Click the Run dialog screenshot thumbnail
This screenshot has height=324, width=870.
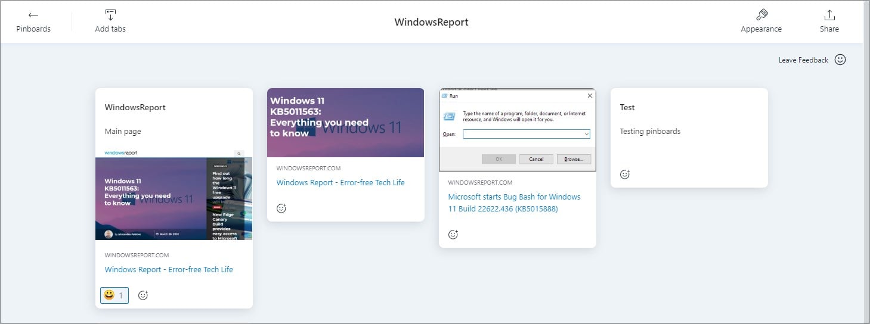[x=518, y=130]
